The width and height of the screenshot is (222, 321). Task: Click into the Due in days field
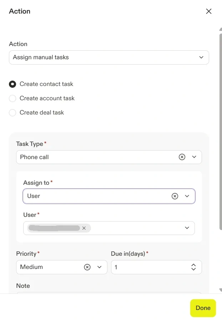(150, 267)
